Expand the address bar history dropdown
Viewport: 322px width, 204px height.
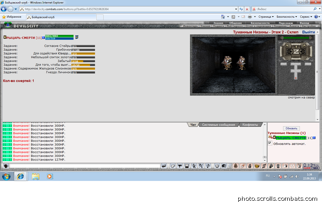[x=236, y=9]
